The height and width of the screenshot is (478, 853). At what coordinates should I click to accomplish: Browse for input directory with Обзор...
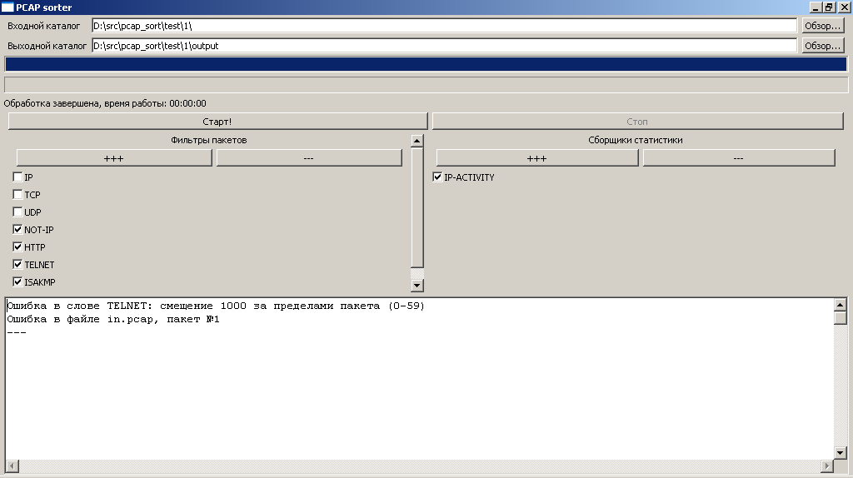pos(823,26)
